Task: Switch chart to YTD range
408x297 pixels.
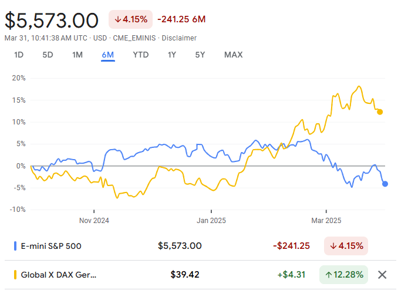Action: coord(141,55)
